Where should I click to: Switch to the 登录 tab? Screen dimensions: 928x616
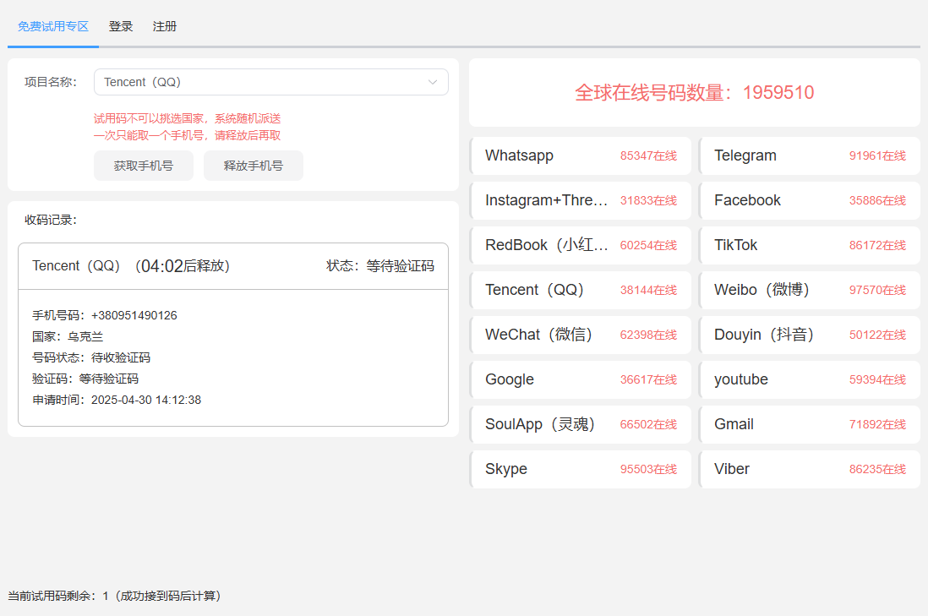click(121, 27)
